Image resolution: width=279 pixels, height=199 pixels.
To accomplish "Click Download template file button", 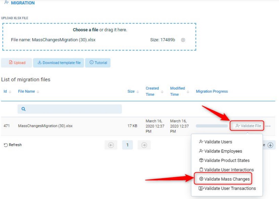I will click(58, 63).
